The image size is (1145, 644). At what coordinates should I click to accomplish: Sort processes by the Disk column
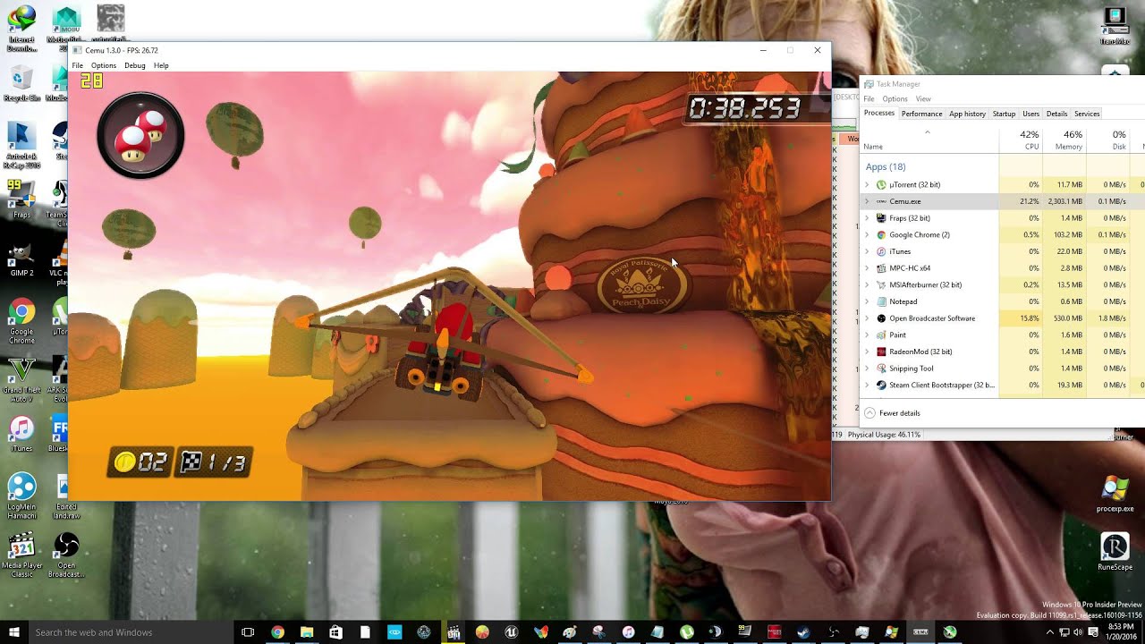pyautogui.click(x=1108, y=140)
